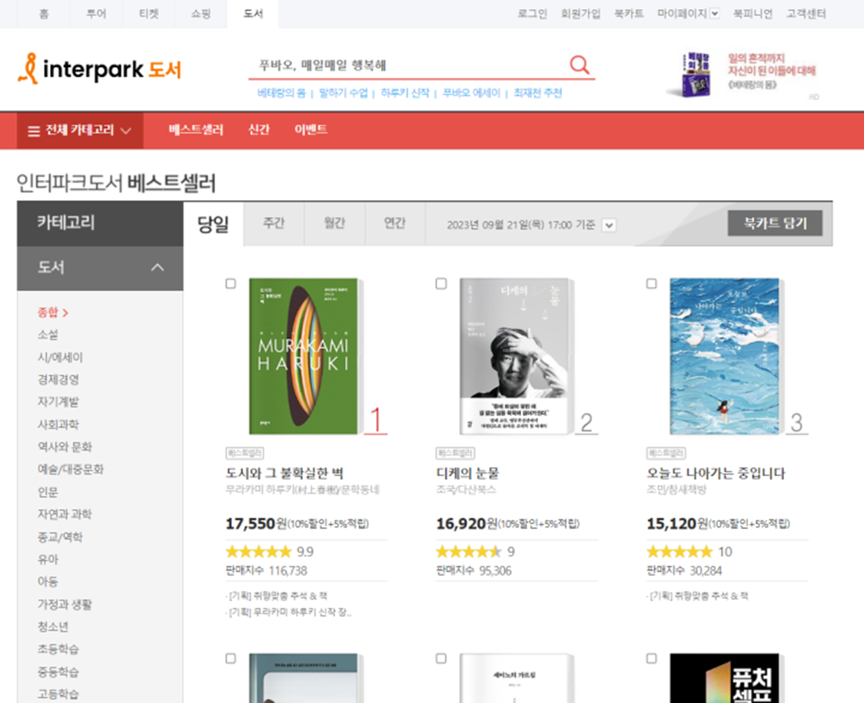The width and height of the screenshot is (864, 703).
Task: Select the 자기계발 category
Action: click(58, 402)
